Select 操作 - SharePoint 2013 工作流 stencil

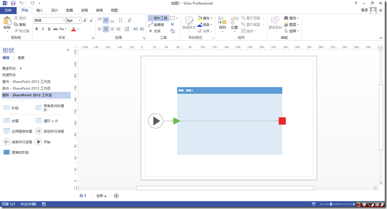[26, 81]
